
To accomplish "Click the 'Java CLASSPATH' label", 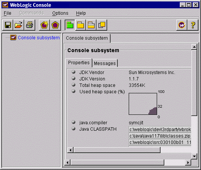I will click(x=98, y=129).
